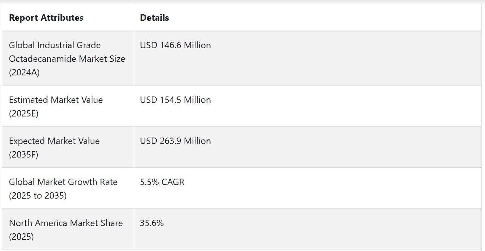The height and width of the screenshot is (251, 485).
Task: Click the (2025E) label text
Action: (24, 113)
